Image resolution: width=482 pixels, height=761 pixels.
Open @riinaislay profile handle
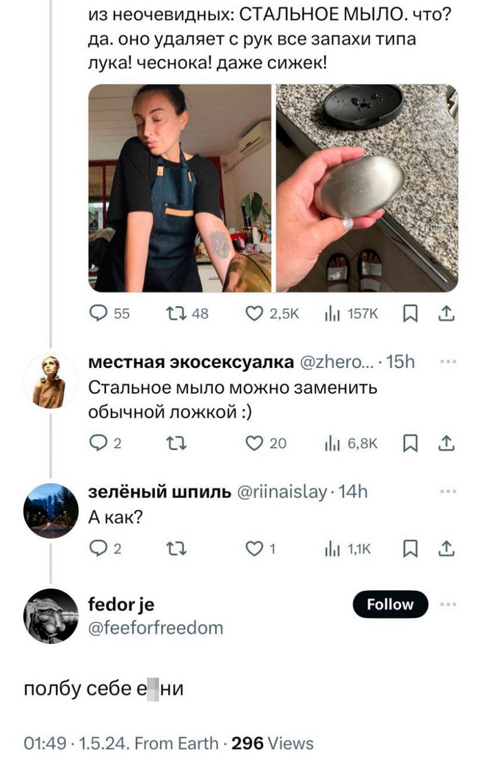[x=282, y=492]
